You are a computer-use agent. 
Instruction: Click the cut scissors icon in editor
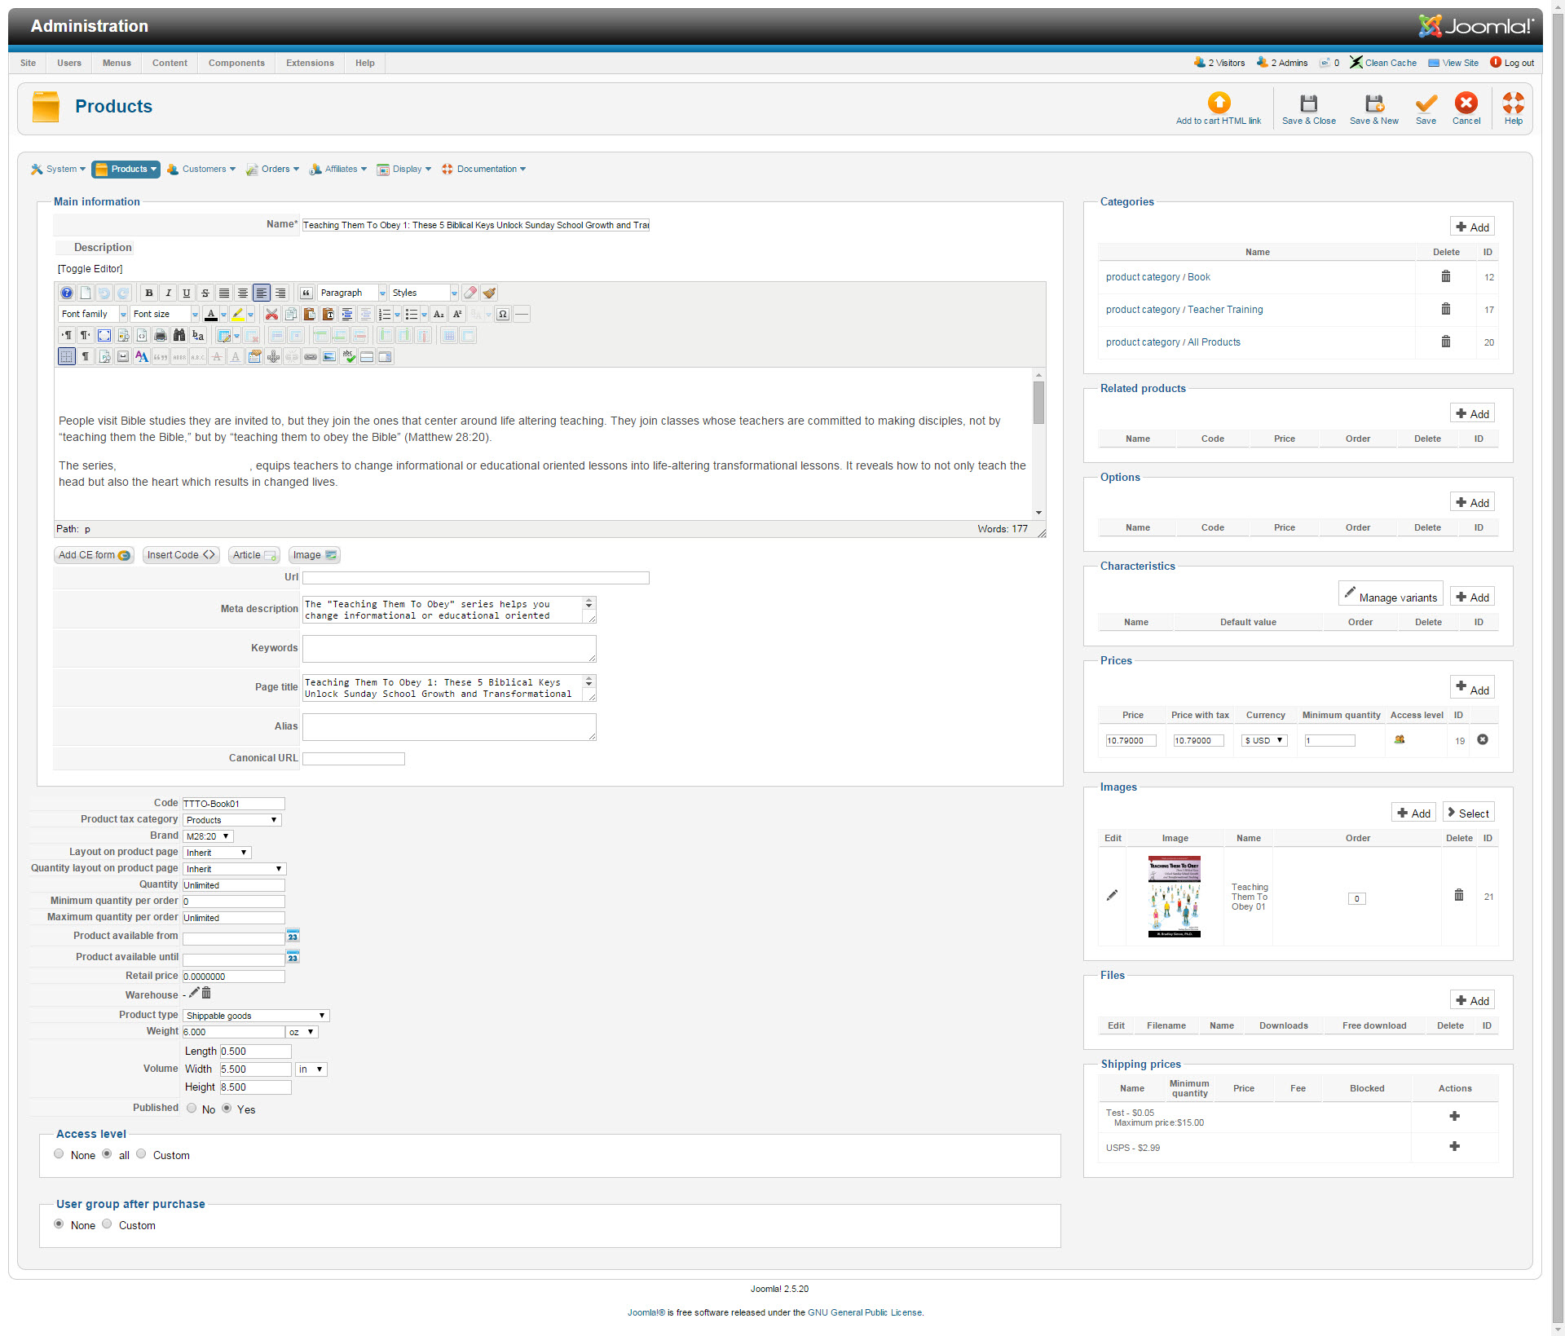click(x=272, y=315)
